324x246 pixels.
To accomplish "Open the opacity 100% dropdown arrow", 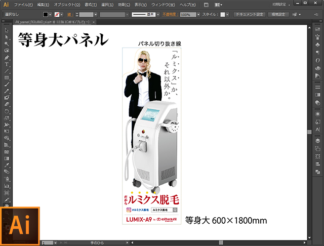I will 198,15.
